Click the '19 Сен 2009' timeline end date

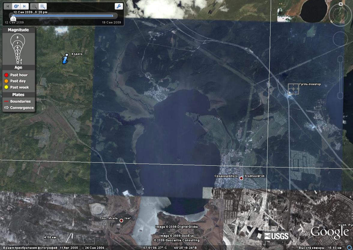(x=111, y=23)
